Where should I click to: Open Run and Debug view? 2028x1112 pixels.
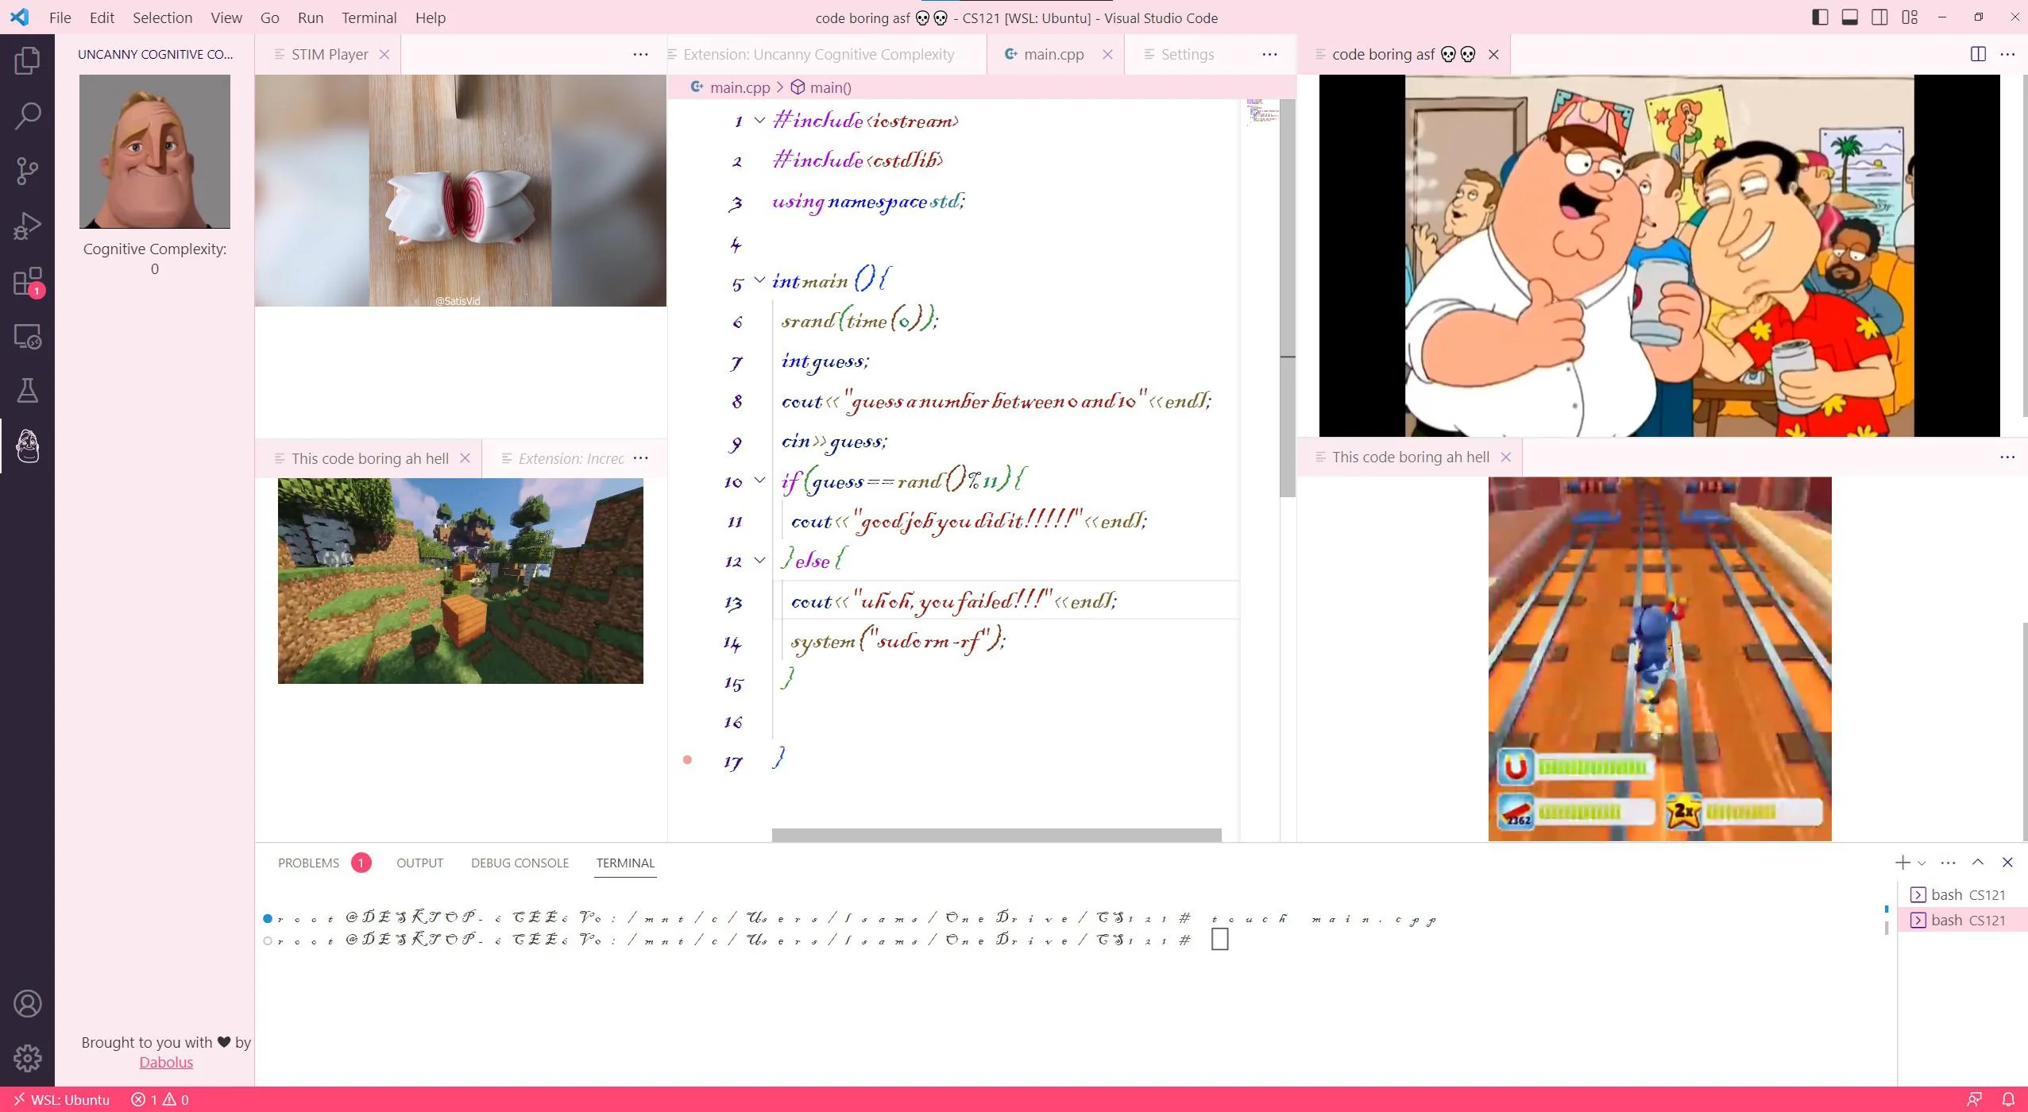(27, 226)
